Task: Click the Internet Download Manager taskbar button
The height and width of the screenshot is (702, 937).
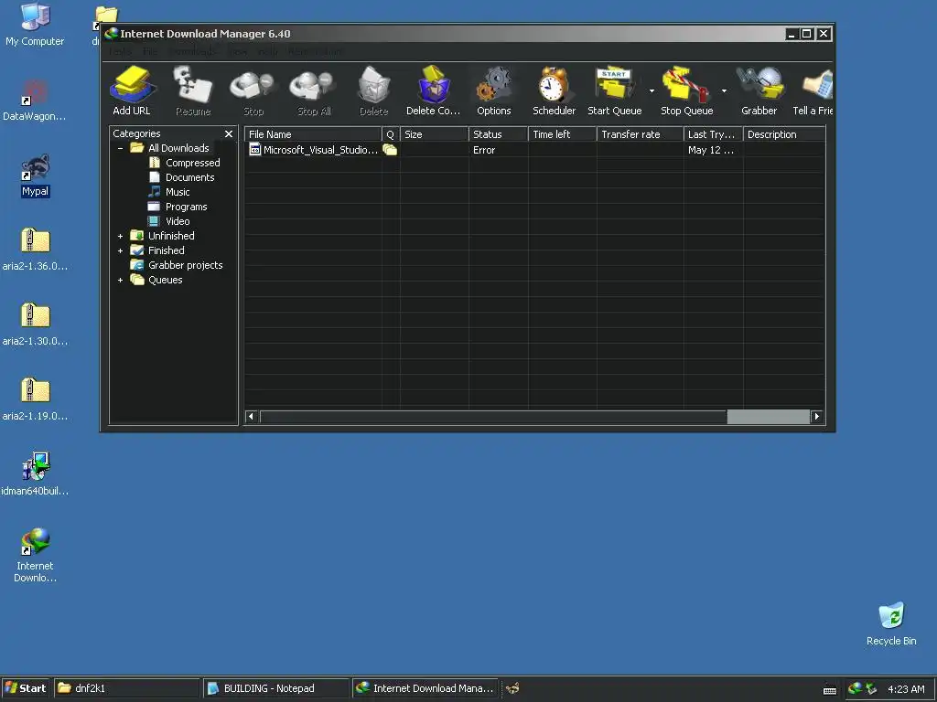Action: (x=425, y=688)
